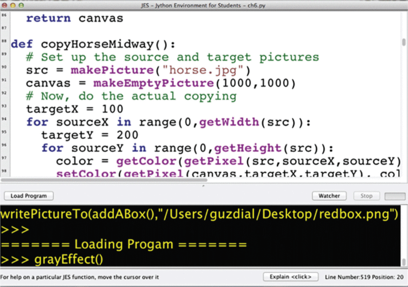Click the 'for sourceX in range' line
Image resolution: width=408 pixels, height=287 pixels.
click(x=169, y=122)
